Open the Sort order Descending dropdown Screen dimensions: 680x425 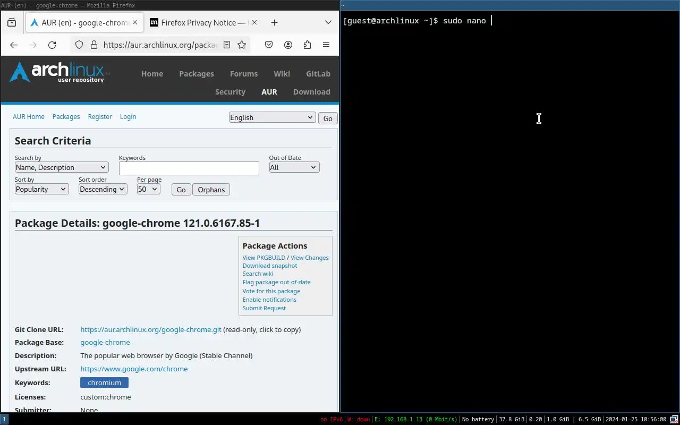pos(103,189)
